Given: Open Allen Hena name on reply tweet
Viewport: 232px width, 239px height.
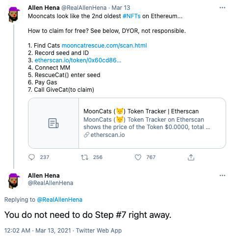Looking at the screenshot, I should tap(44, 176).
